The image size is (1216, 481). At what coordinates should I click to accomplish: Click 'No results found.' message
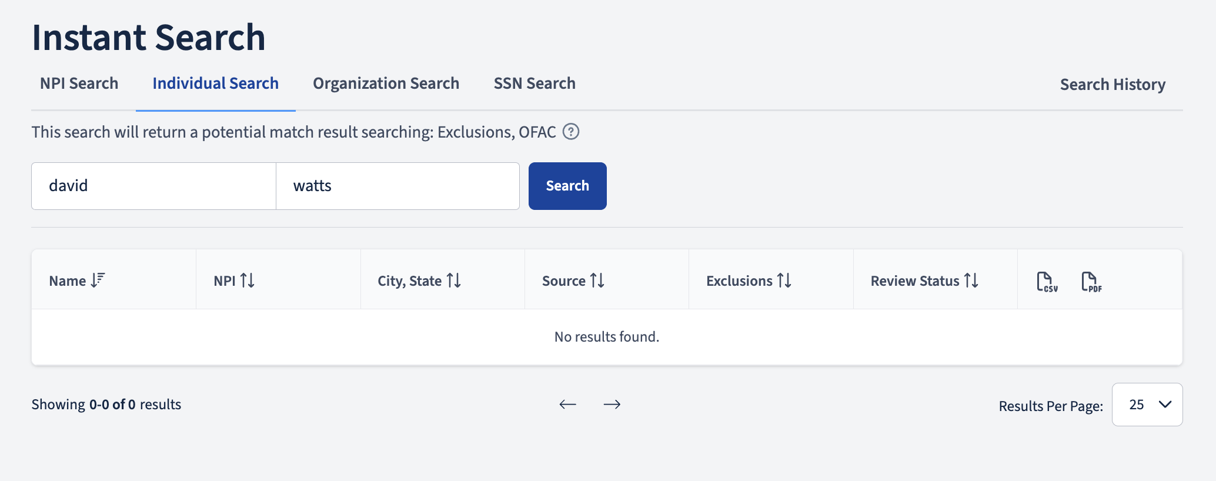click(x=607, y=337)
